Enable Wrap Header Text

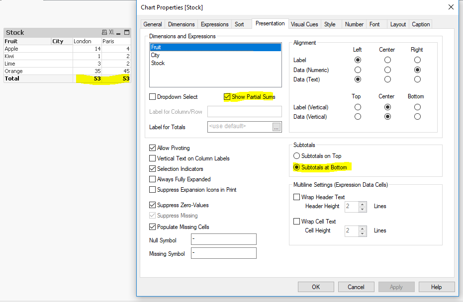tap(297, 197)
